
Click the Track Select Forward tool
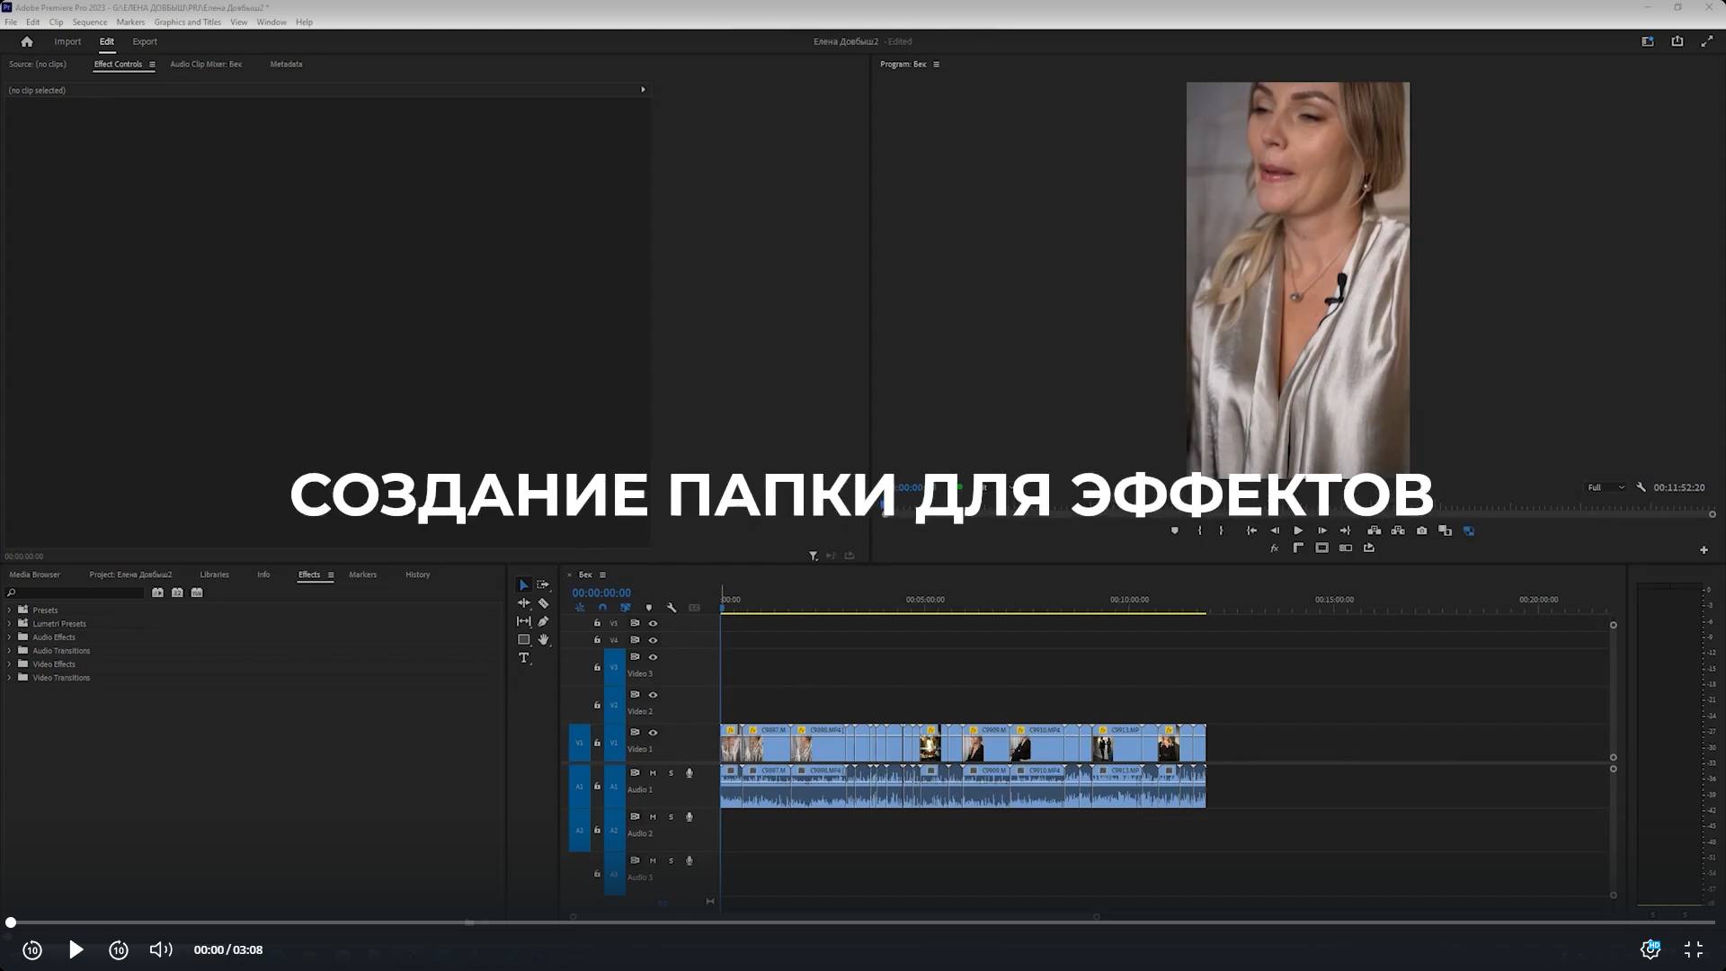point(543,584)
